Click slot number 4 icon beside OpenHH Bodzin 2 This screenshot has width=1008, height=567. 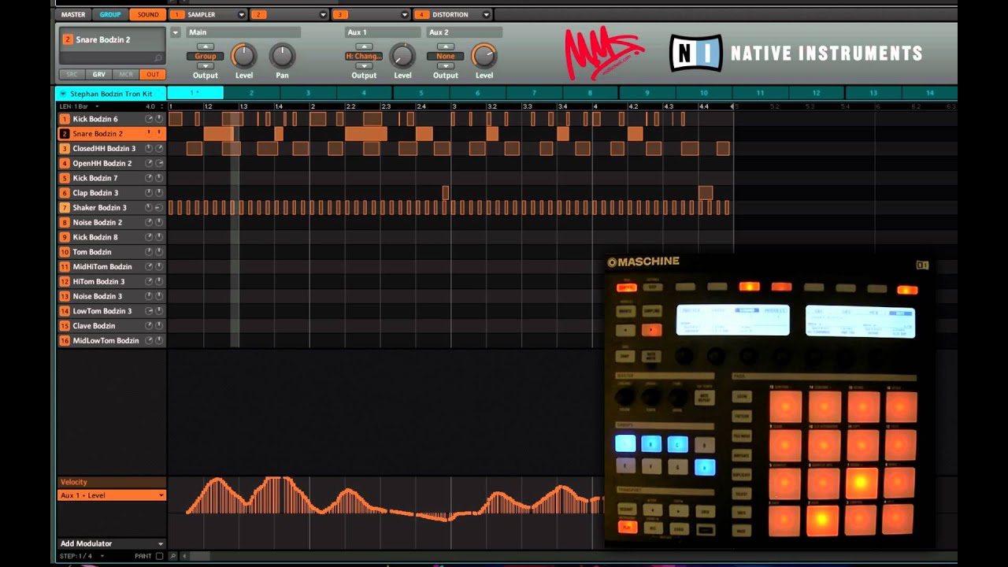pyautogui.click(x=65, y=163)
